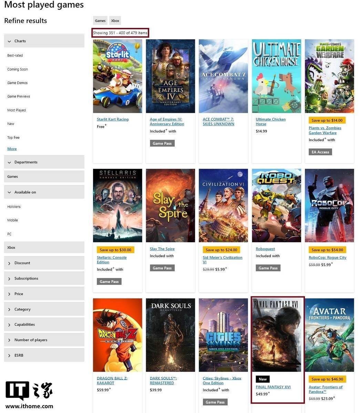Select the Slay the Spire game cover

[x=171, y=205]
